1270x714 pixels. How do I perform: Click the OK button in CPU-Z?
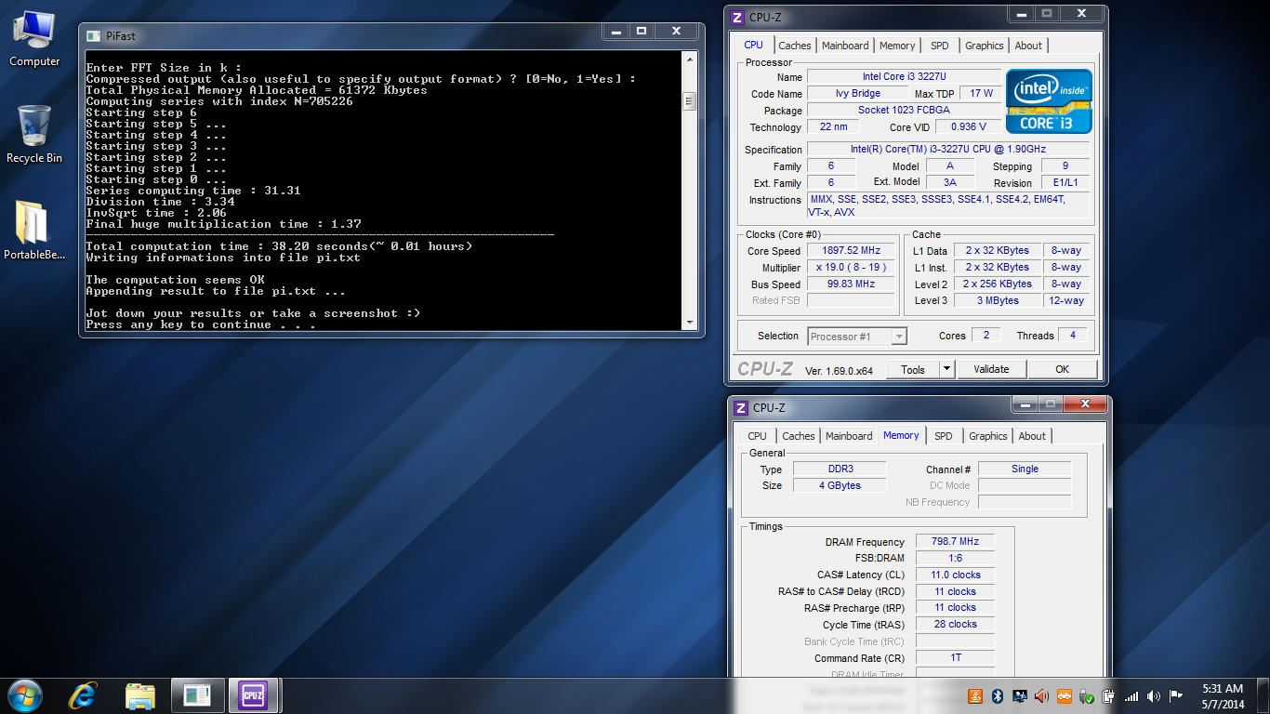point(1063,369)
